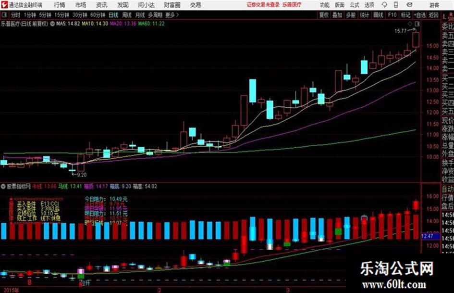Screen dimensions: 454x293
Task: Click the 明日阻力 11.51元 text
Action: 106,213
